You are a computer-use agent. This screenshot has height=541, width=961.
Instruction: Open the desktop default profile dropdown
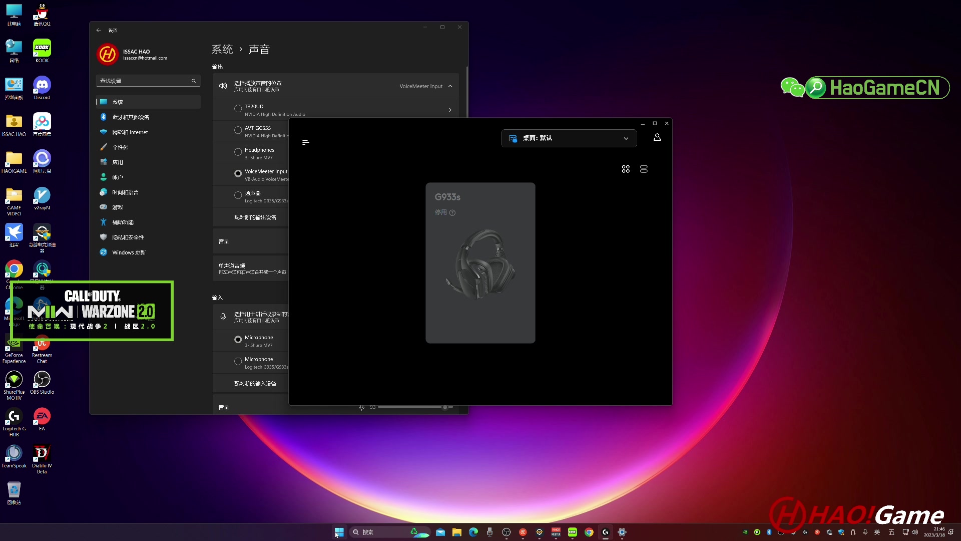pyautogui.click(x=569, y=138)
